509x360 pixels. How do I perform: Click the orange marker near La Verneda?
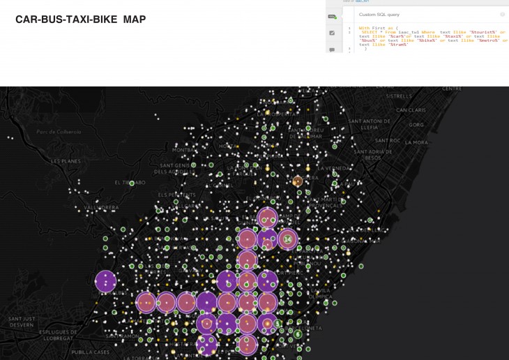point(298,181)
